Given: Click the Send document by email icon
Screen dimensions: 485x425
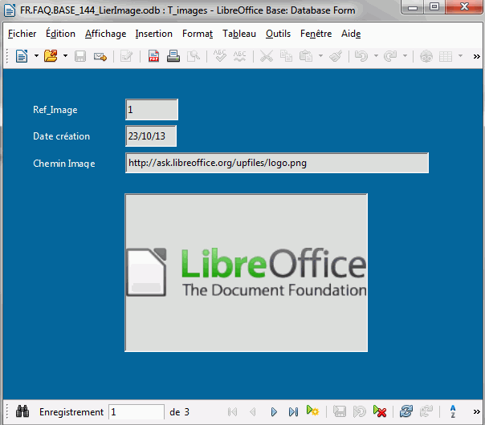Looking at the screenshot, I should tap(100, 56).
